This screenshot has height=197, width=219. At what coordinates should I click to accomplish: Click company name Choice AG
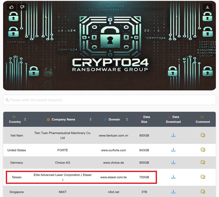coord(63,163)
